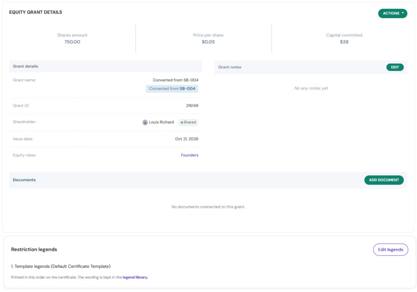Click the Price per share label
The height and width of the screenshot is (292, 417).
tap(208, 35)
